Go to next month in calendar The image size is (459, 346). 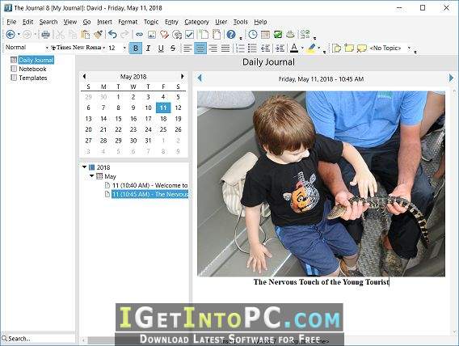(x=183, y=77)
